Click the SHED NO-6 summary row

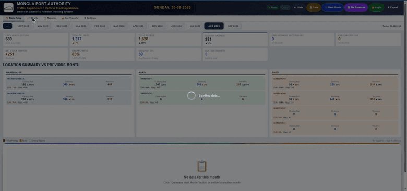pos(335,98)
